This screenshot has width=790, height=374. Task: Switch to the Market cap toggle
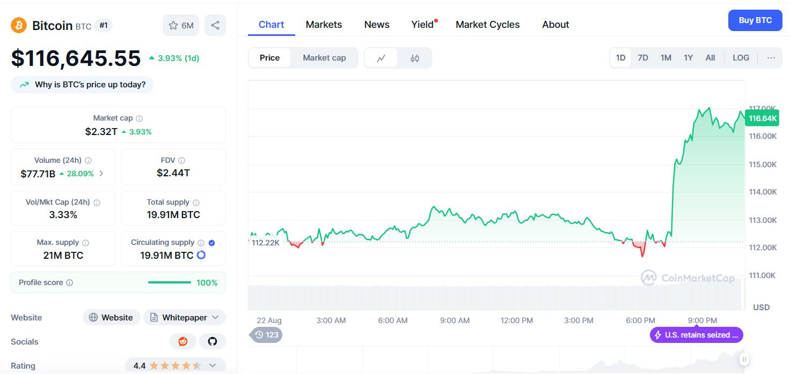324,58
